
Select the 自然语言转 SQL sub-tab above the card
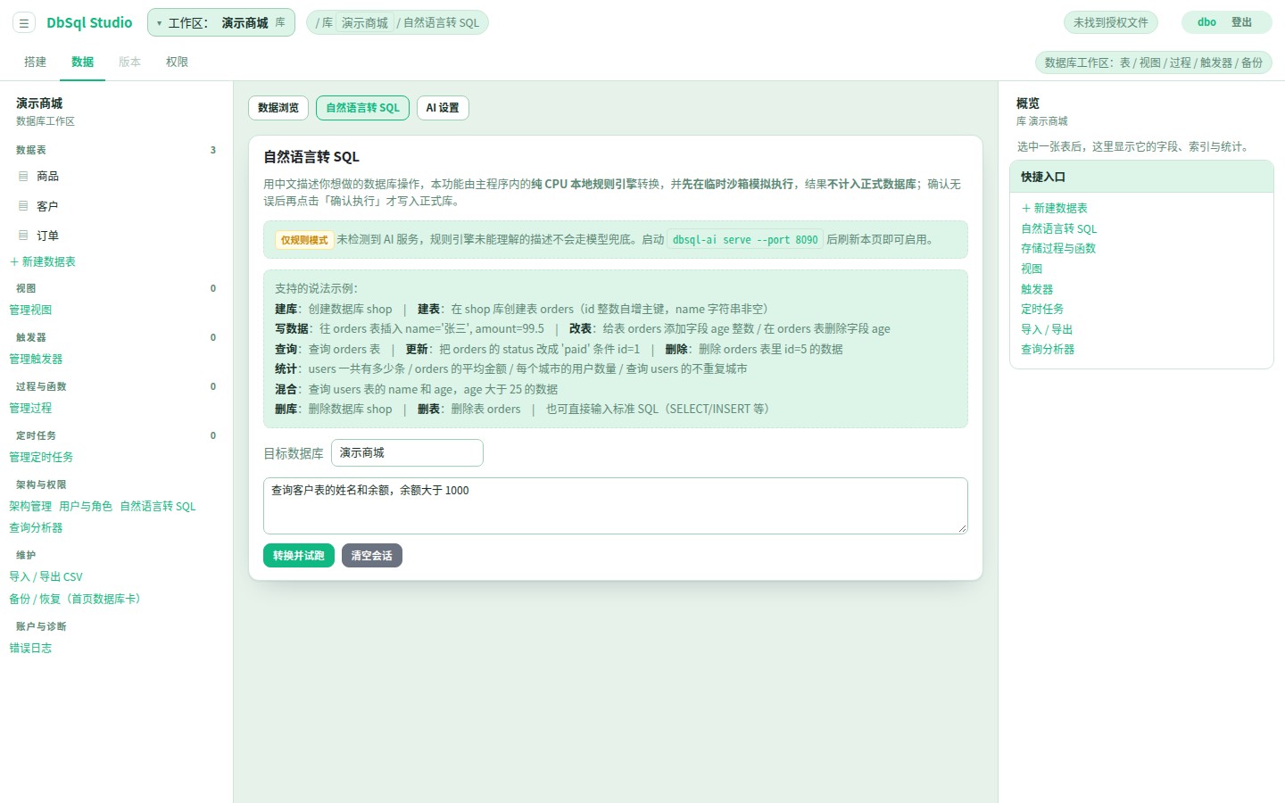[363, 108]
